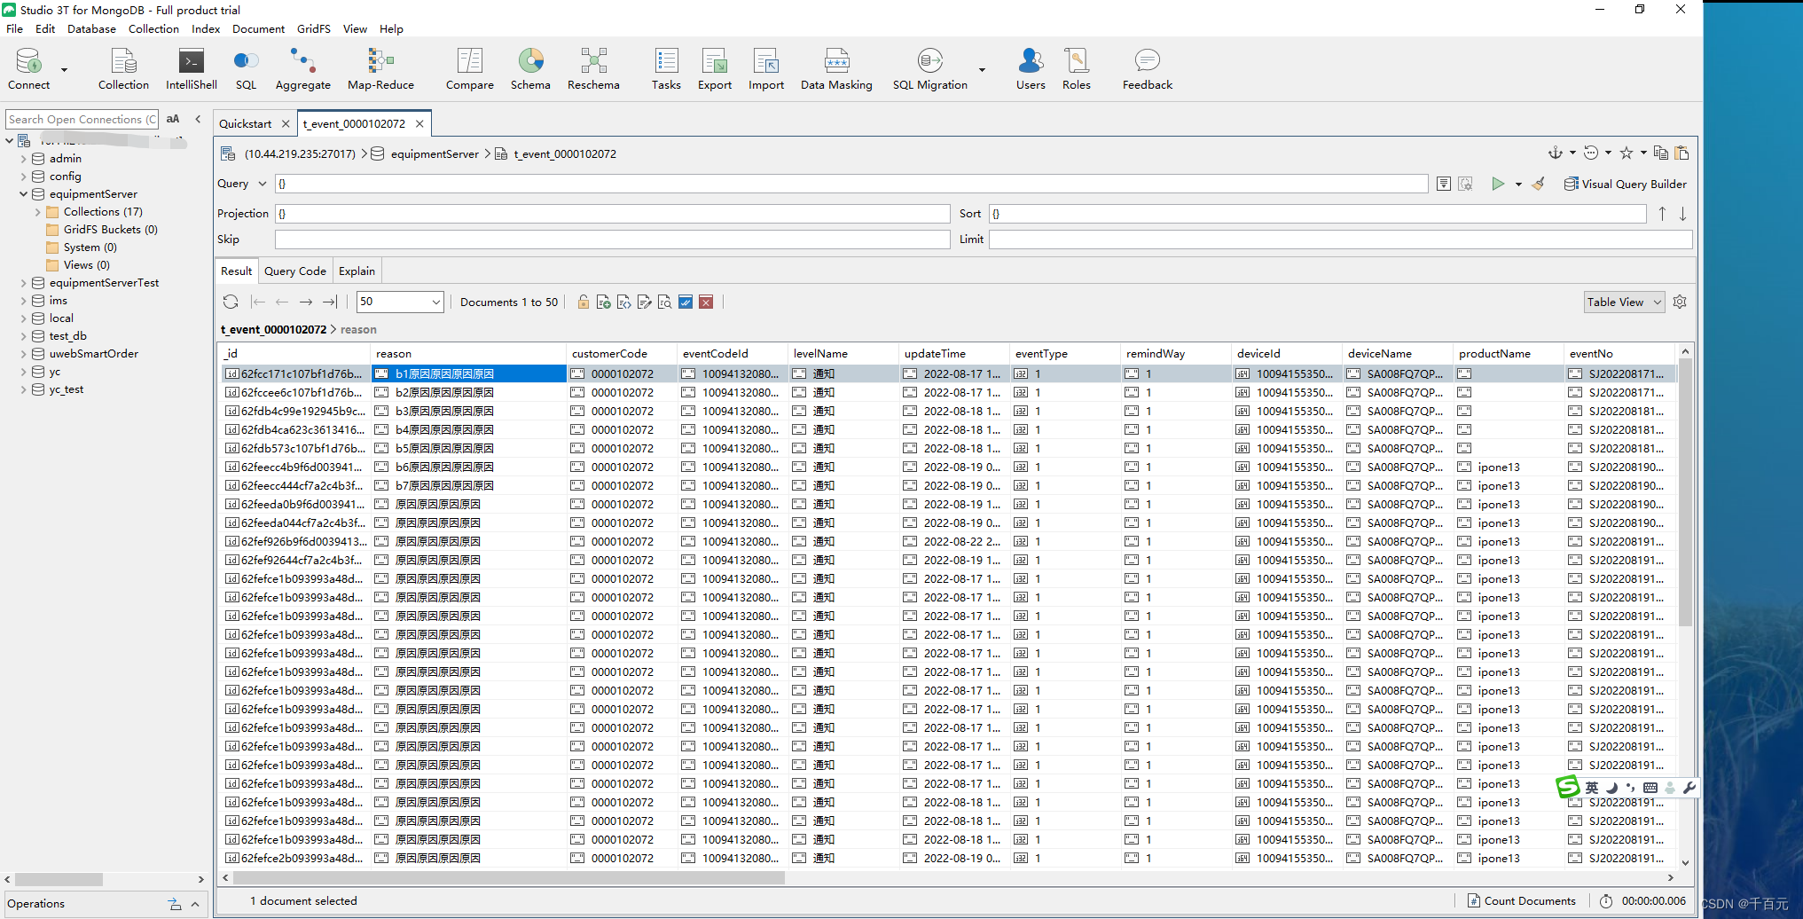
Task: Start the Import wizard
Action: coord(766,69)
